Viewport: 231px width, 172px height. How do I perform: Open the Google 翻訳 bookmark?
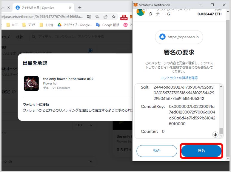click(x=107, y=25)
